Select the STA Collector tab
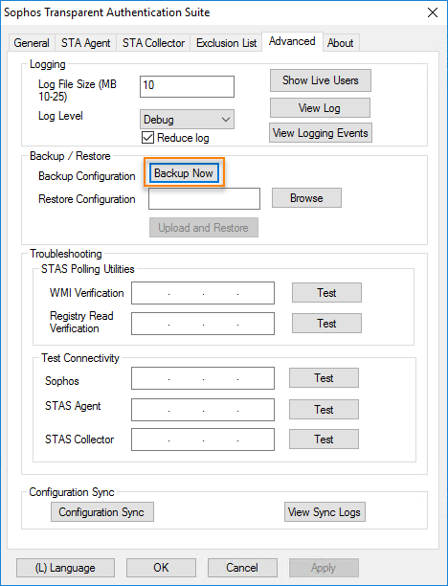The width and height of the screenshot is (448, 586). point(153,43)
